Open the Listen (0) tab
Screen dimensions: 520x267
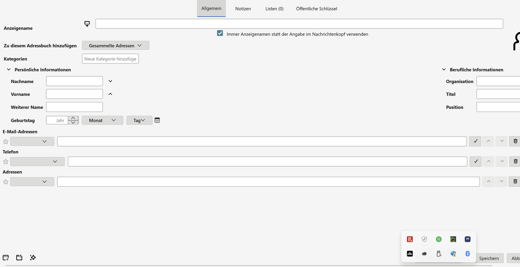click(x=274, y=9)
